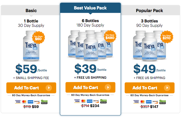Click Add To Cart for Best Value Pack
This screenshot has width=181, height=118.
click(90, 87)
